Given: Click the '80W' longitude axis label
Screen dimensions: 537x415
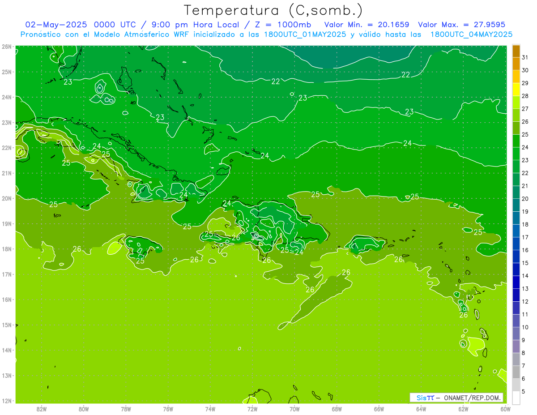Looking at the screenshot, I should click(84, 409).
